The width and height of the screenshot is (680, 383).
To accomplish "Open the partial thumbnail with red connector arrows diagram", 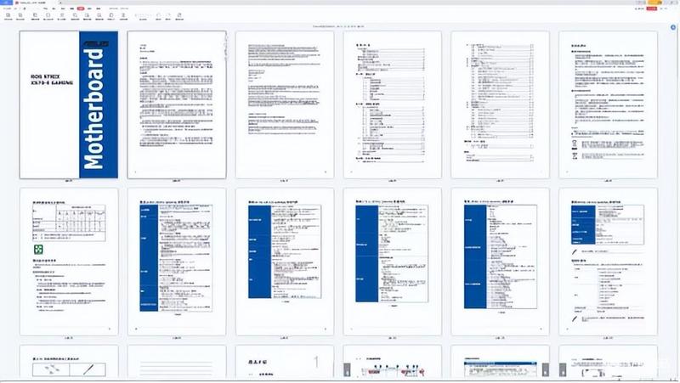I will (x=392, y=361).
